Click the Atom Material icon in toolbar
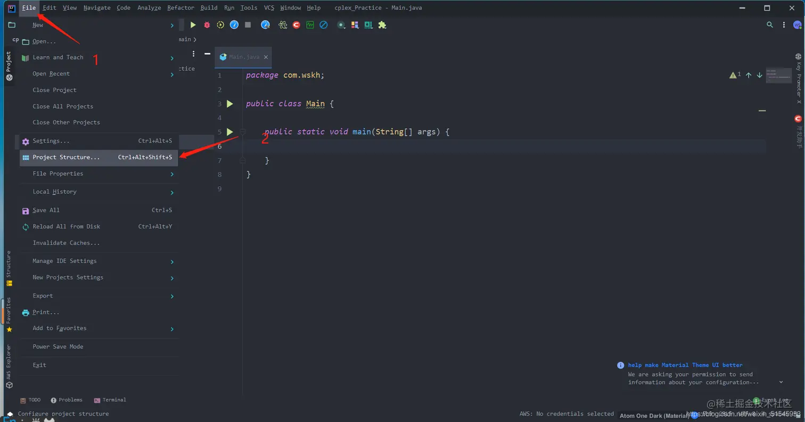Viewport: 805px width, 422px height. (x=283, y=25)
